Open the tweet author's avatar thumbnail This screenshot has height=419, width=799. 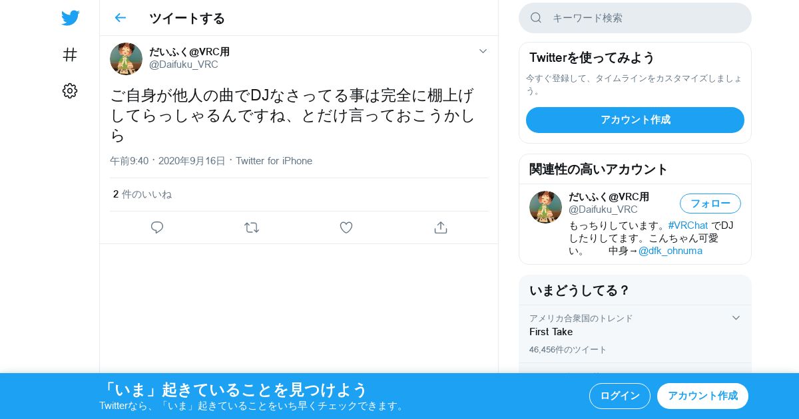pos(126,59)
